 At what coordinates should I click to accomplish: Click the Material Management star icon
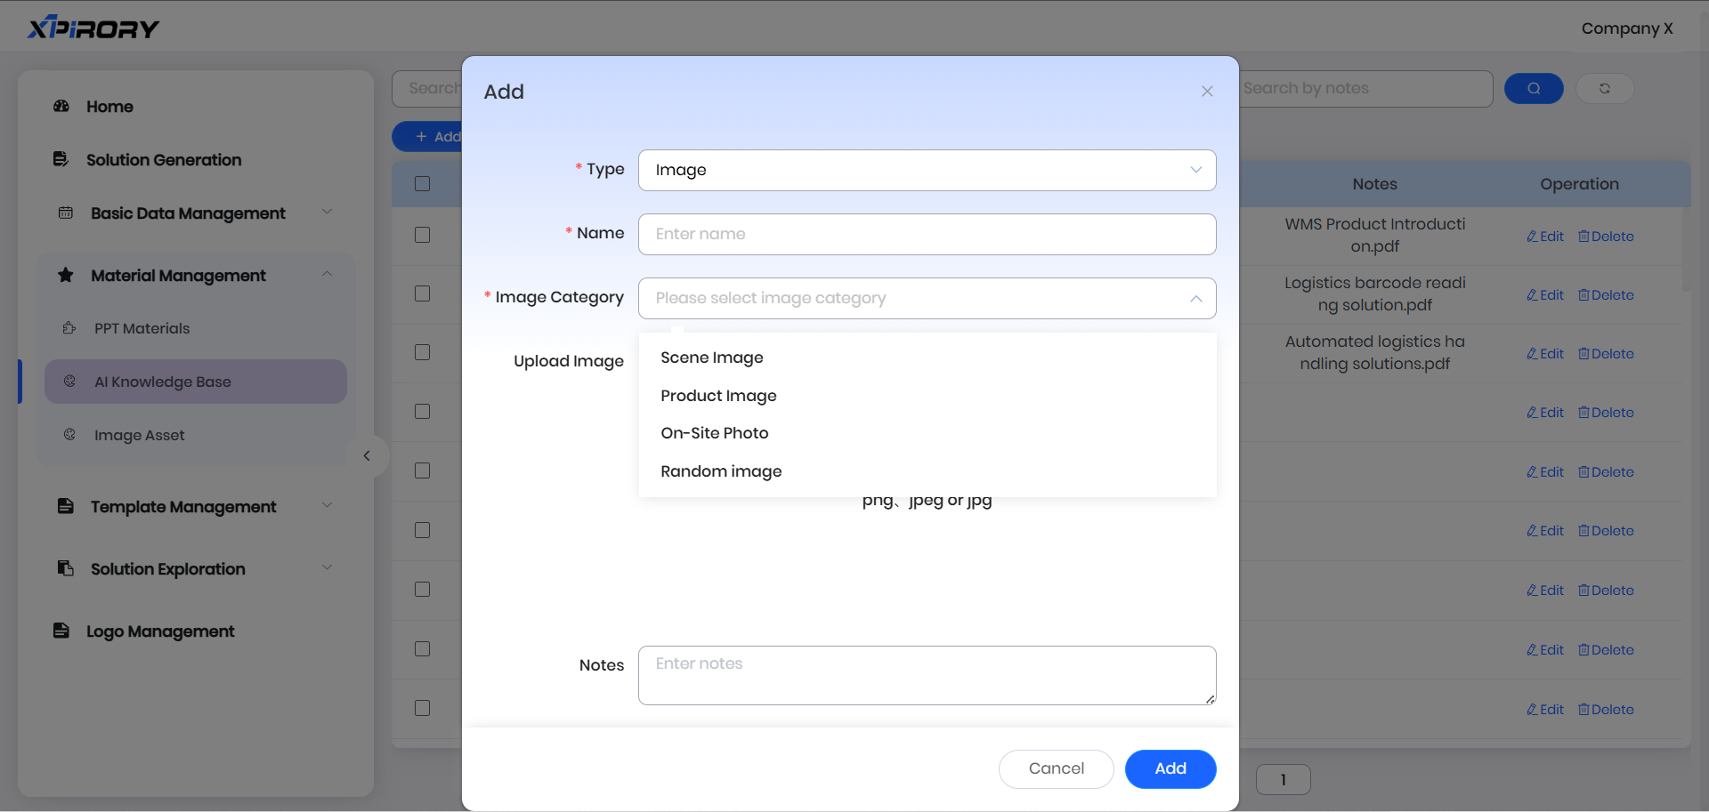coord(66,276)
